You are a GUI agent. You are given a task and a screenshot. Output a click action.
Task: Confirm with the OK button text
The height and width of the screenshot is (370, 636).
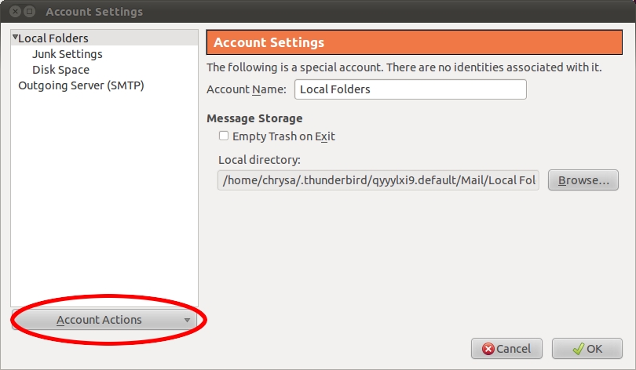(x=594, y=349)
